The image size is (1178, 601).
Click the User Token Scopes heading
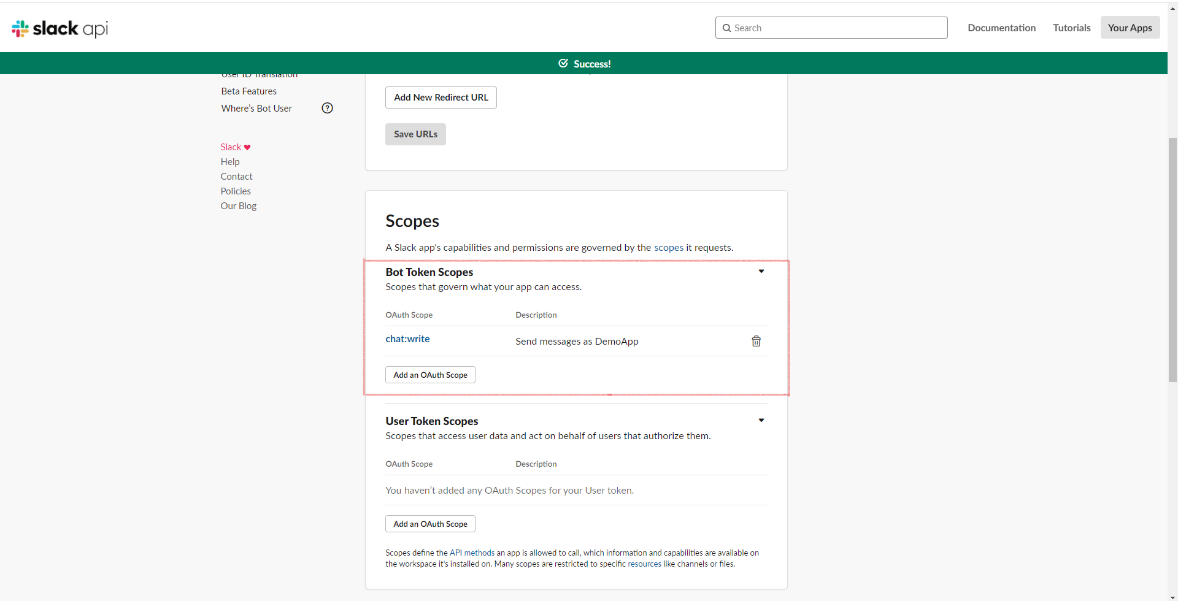[x=431, y=421]
